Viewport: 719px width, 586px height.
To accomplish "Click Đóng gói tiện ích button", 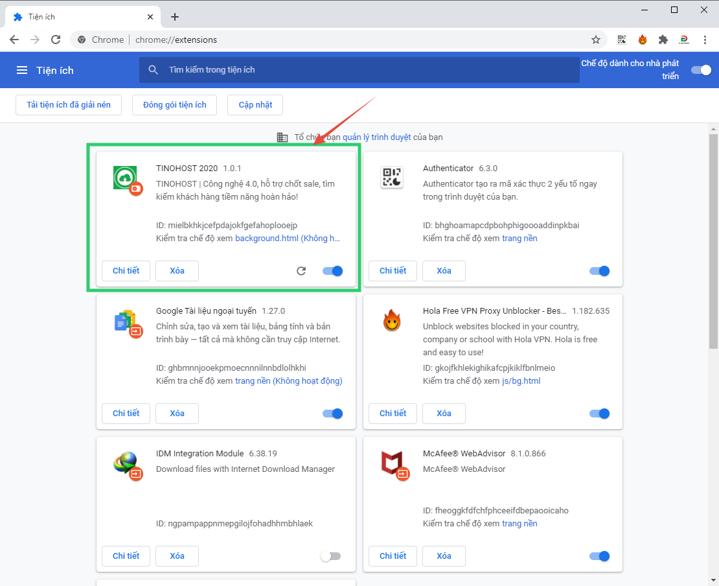I will [x=175, y=105].
